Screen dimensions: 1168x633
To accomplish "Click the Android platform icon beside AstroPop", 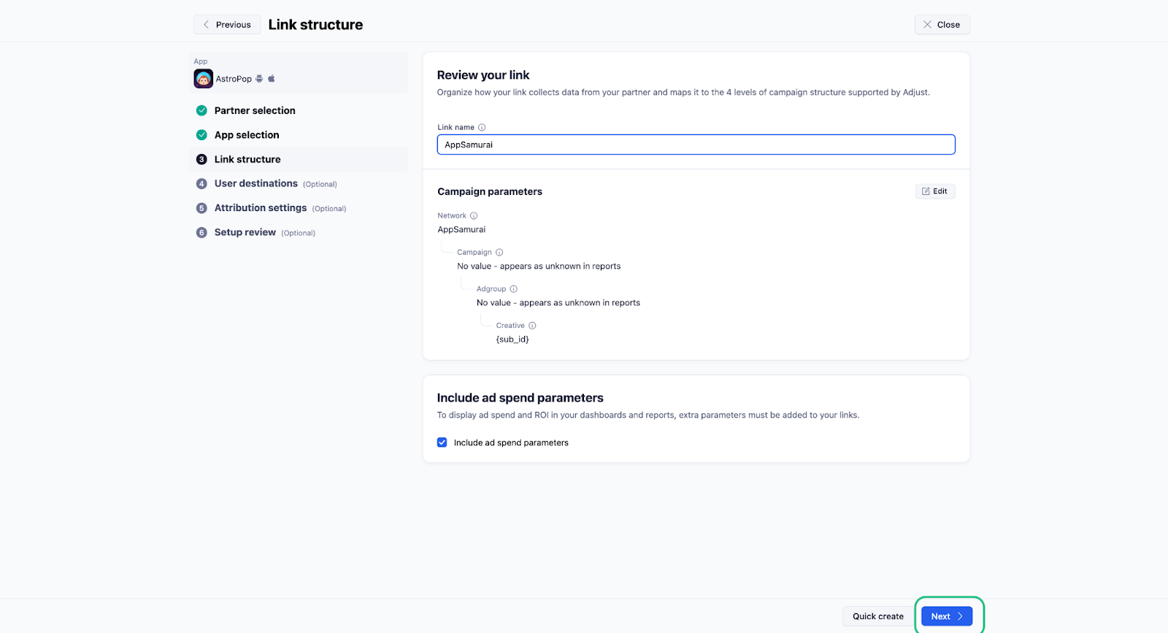I will click(259, 79).
